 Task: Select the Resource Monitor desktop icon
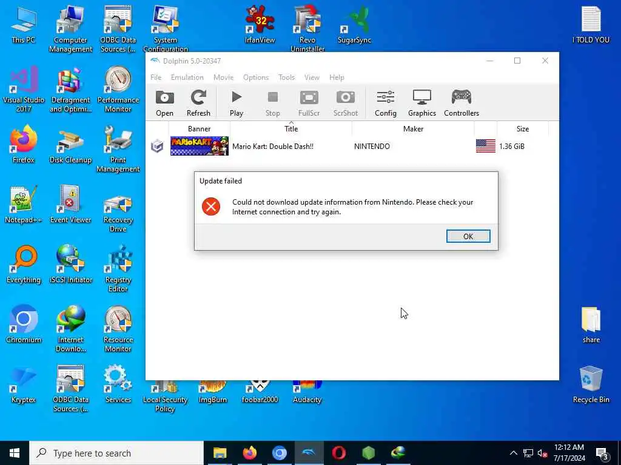click(118, 329)
